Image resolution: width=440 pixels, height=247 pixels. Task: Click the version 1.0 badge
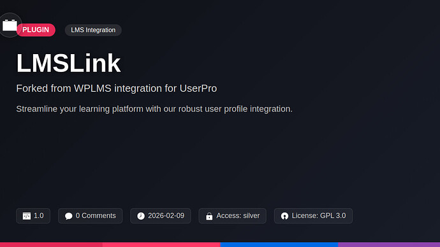pos(33,216)
